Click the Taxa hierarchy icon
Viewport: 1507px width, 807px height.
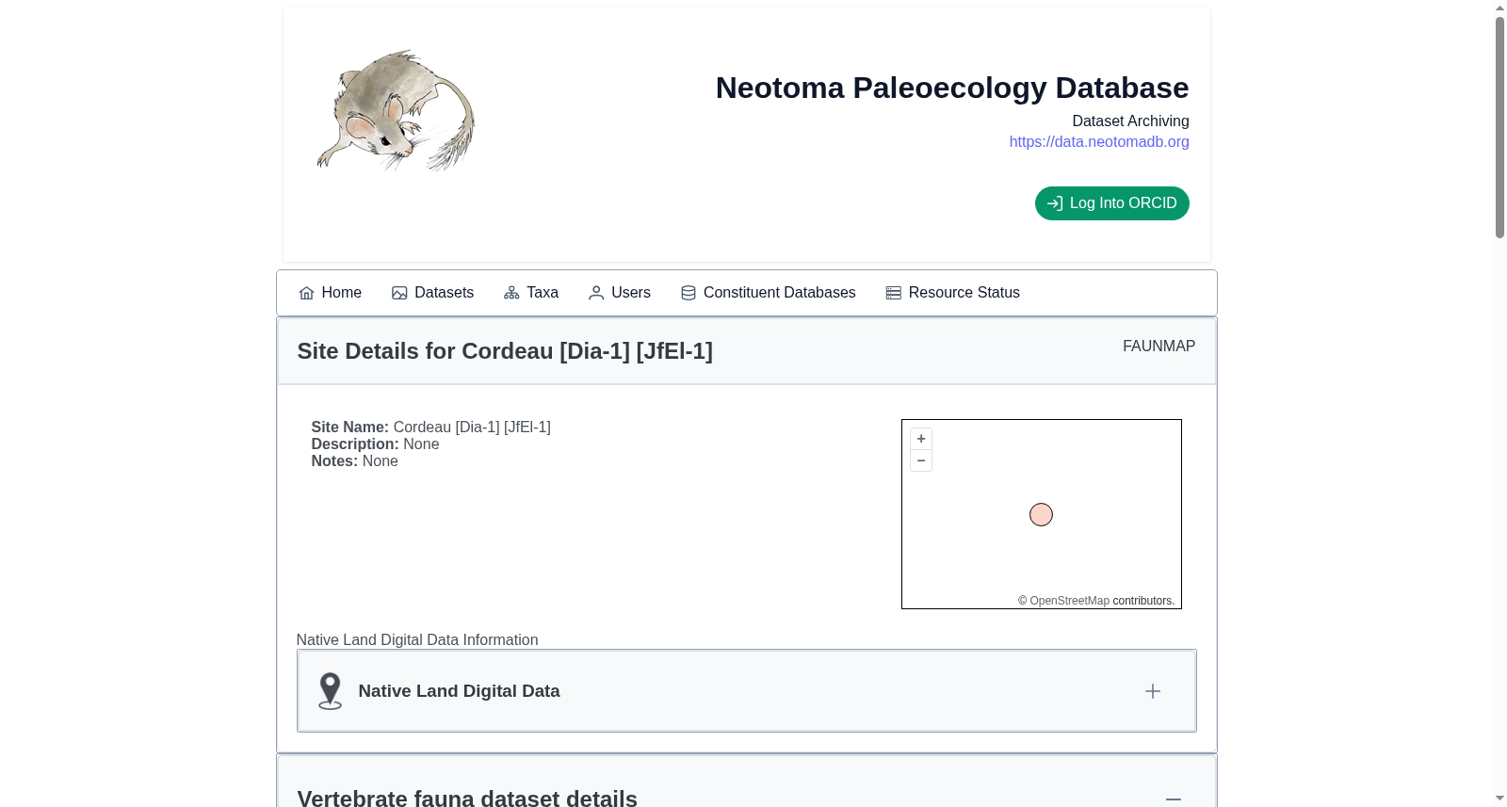click(511, 293)
